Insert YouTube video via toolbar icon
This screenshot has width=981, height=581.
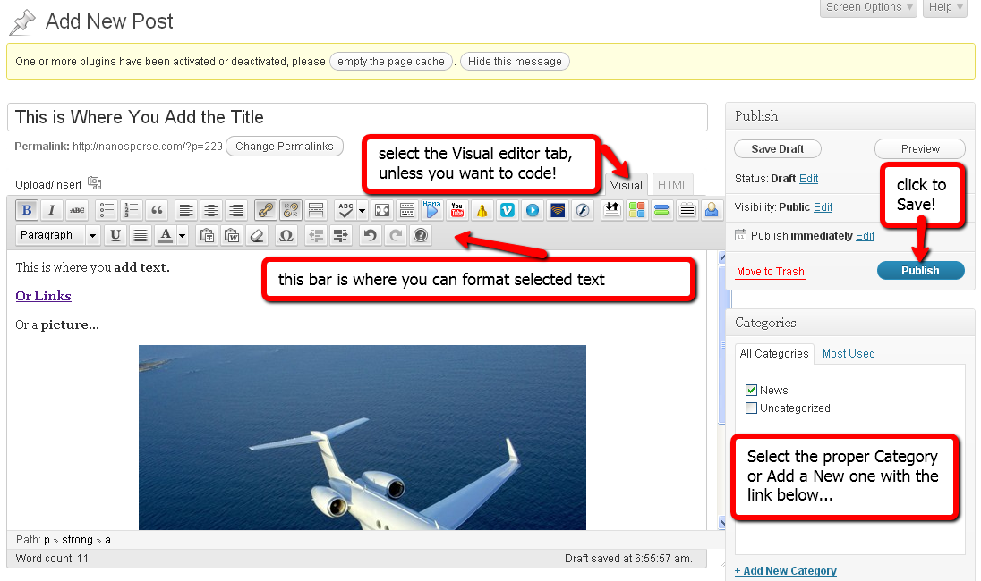coord(457,210)
